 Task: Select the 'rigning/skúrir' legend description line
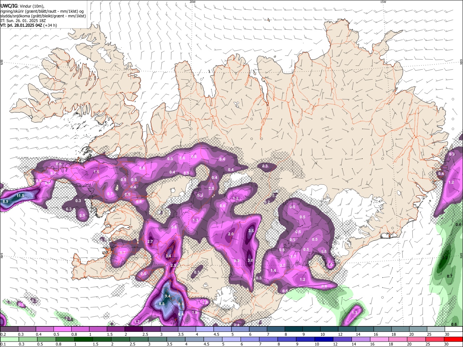[42, 11]
